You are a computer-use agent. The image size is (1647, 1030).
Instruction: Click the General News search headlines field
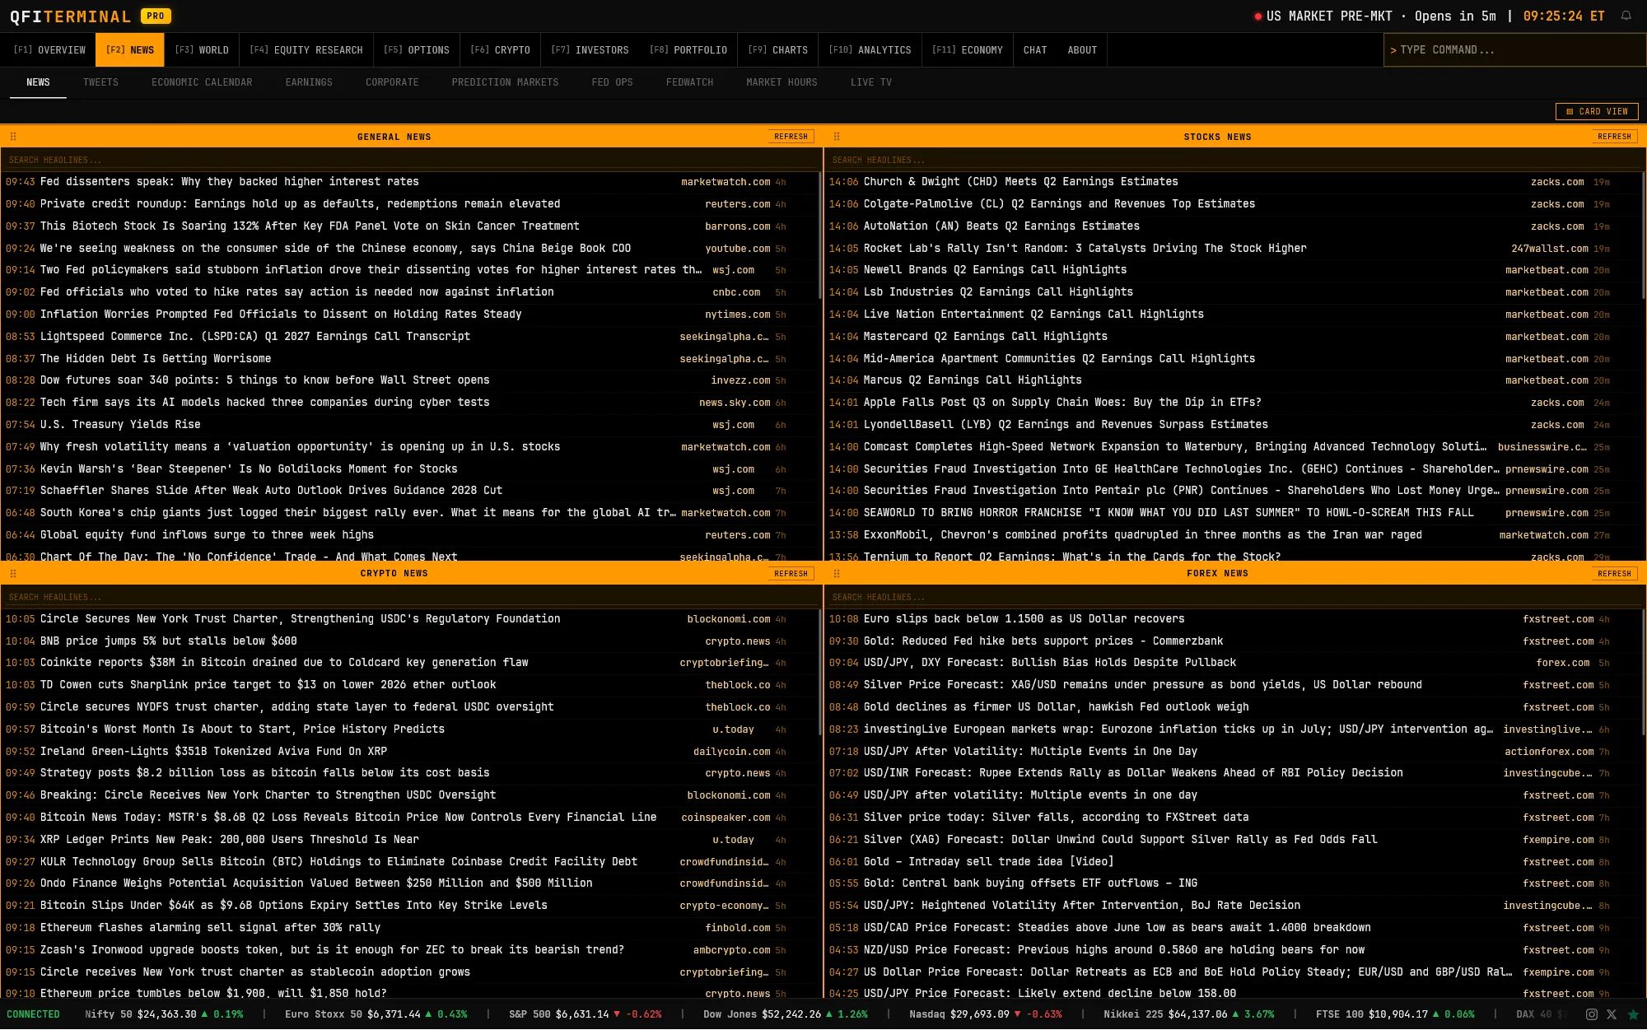411,160
